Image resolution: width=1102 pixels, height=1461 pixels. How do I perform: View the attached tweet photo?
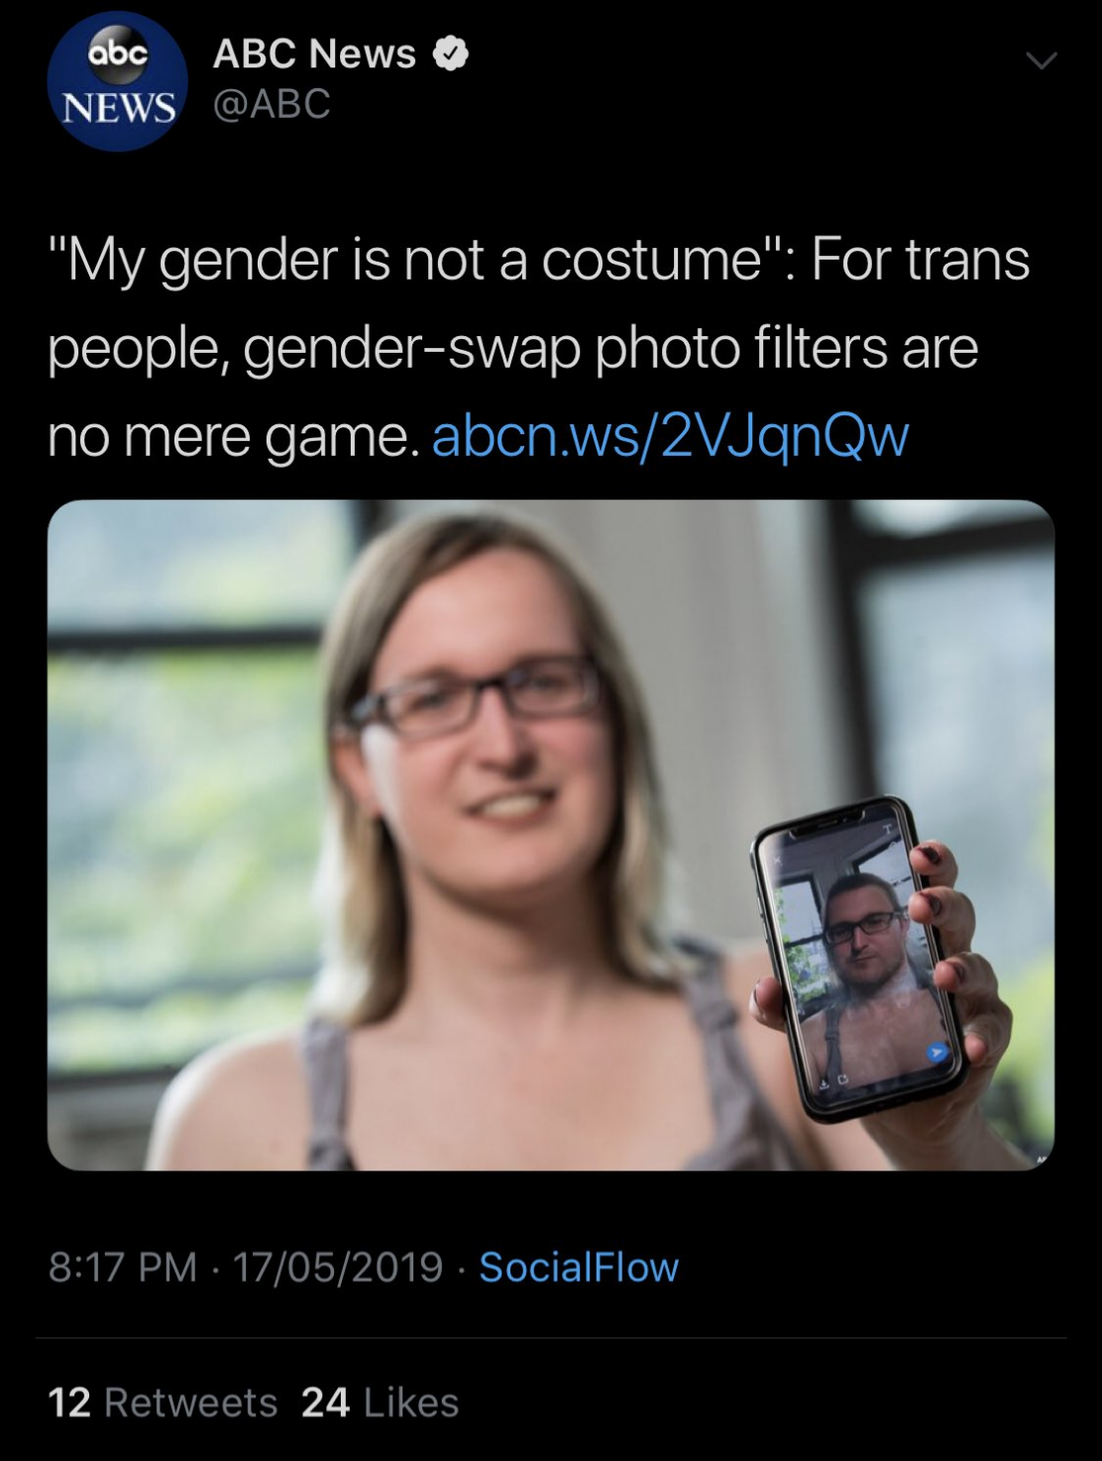click(x=551, y=835)
